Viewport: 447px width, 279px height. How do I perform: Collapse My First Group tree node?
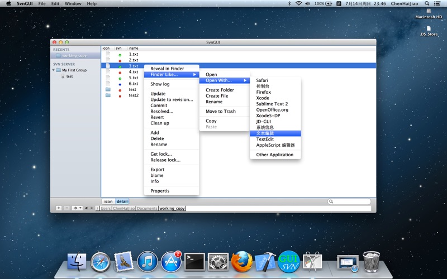point(53,70)
